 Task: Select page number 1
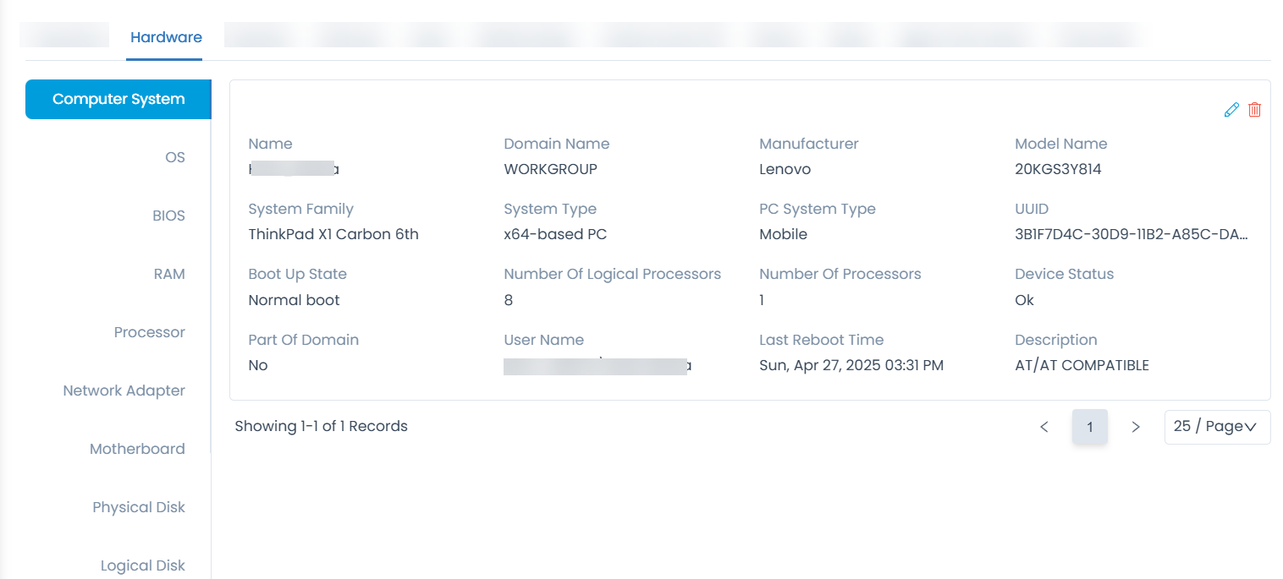click(x=1090, y=427)
